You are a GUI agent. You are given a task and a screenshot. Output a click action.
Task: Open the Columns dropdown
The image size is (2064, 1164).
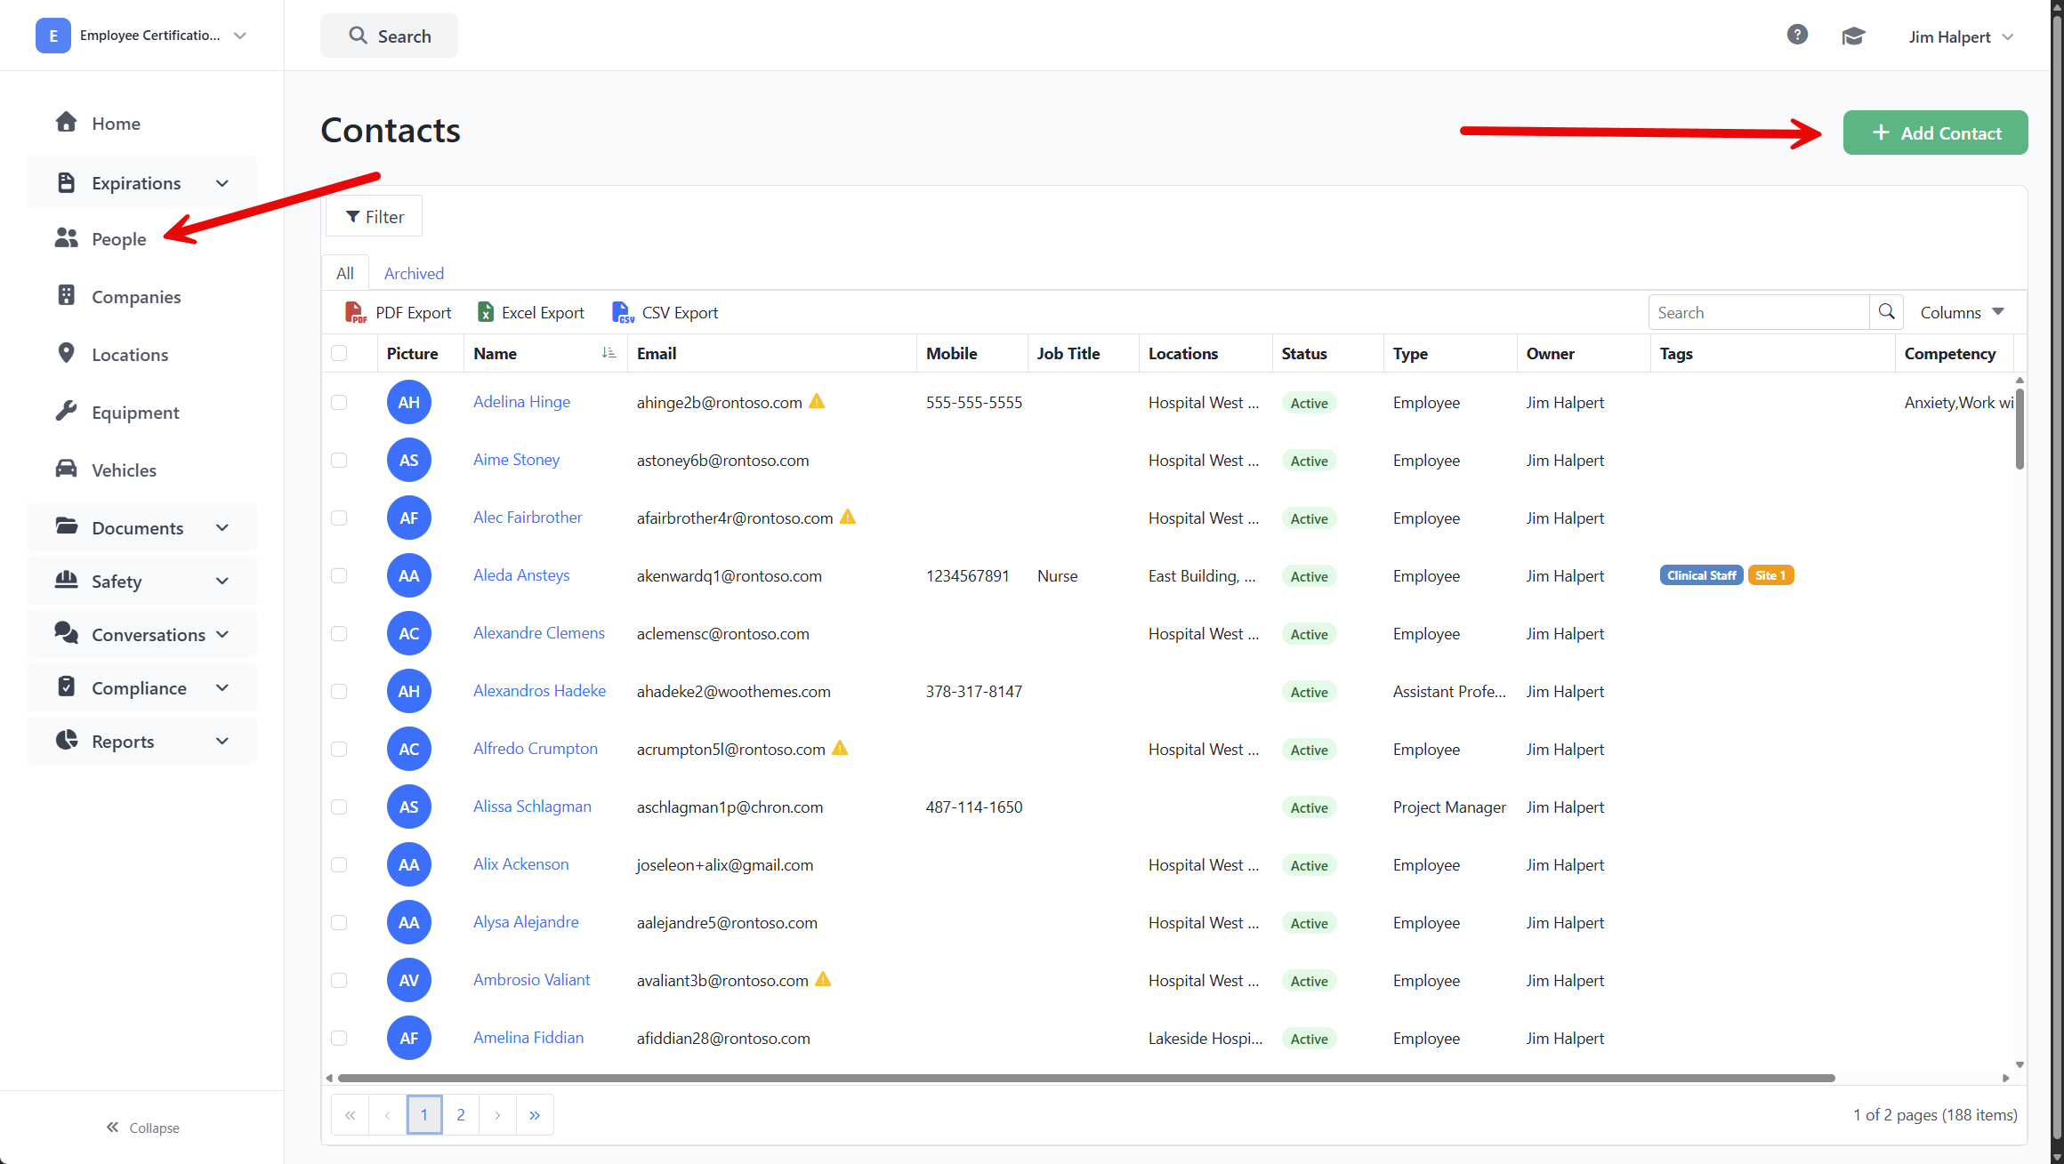[x=1962, y=312]
